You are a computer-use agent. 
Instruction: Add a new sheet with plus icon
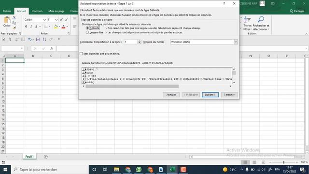pos(46,157)
